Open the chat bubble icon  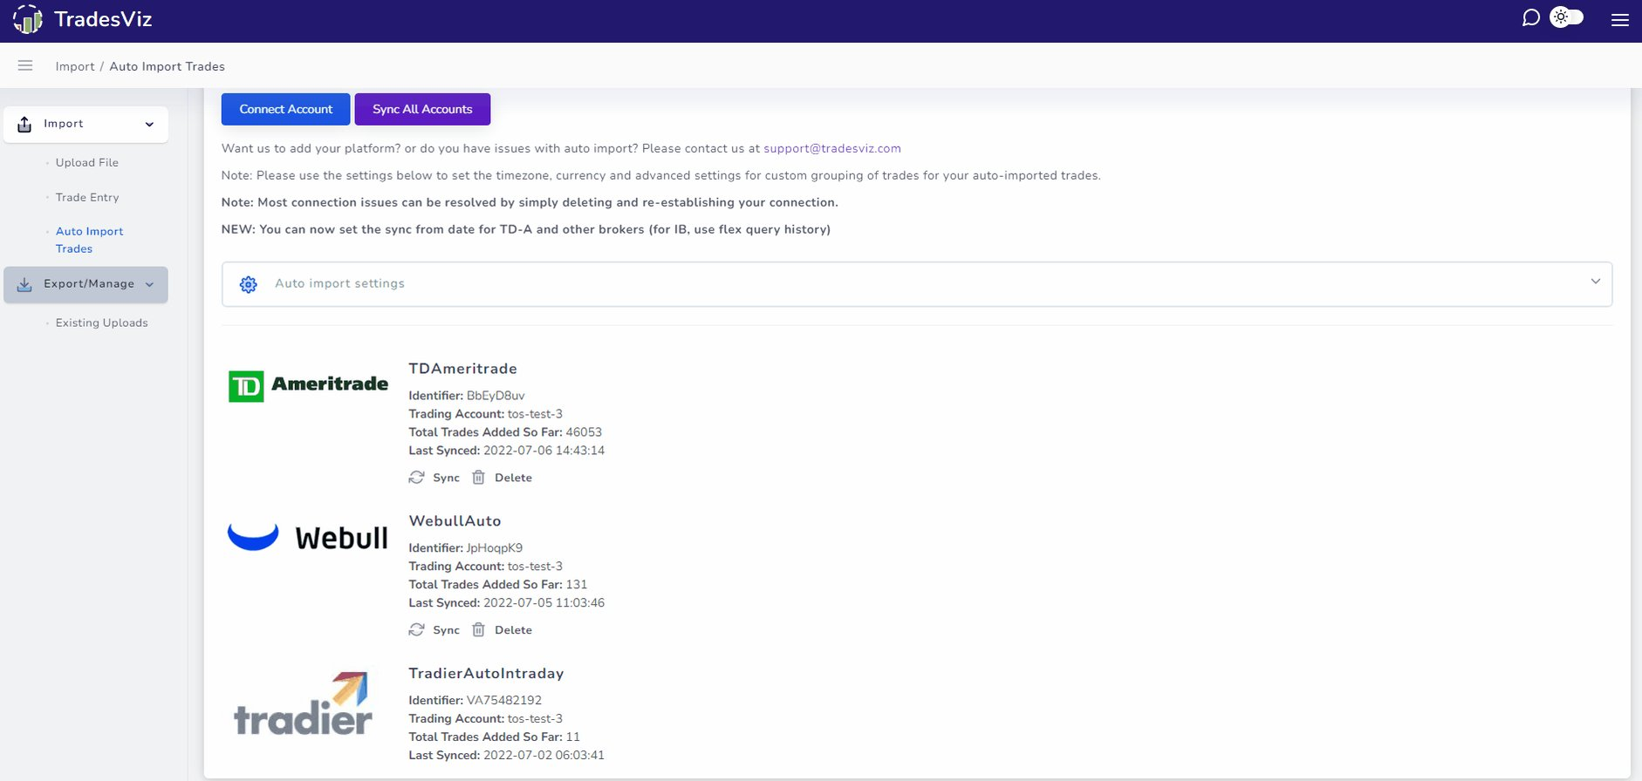coord(1530,17)
